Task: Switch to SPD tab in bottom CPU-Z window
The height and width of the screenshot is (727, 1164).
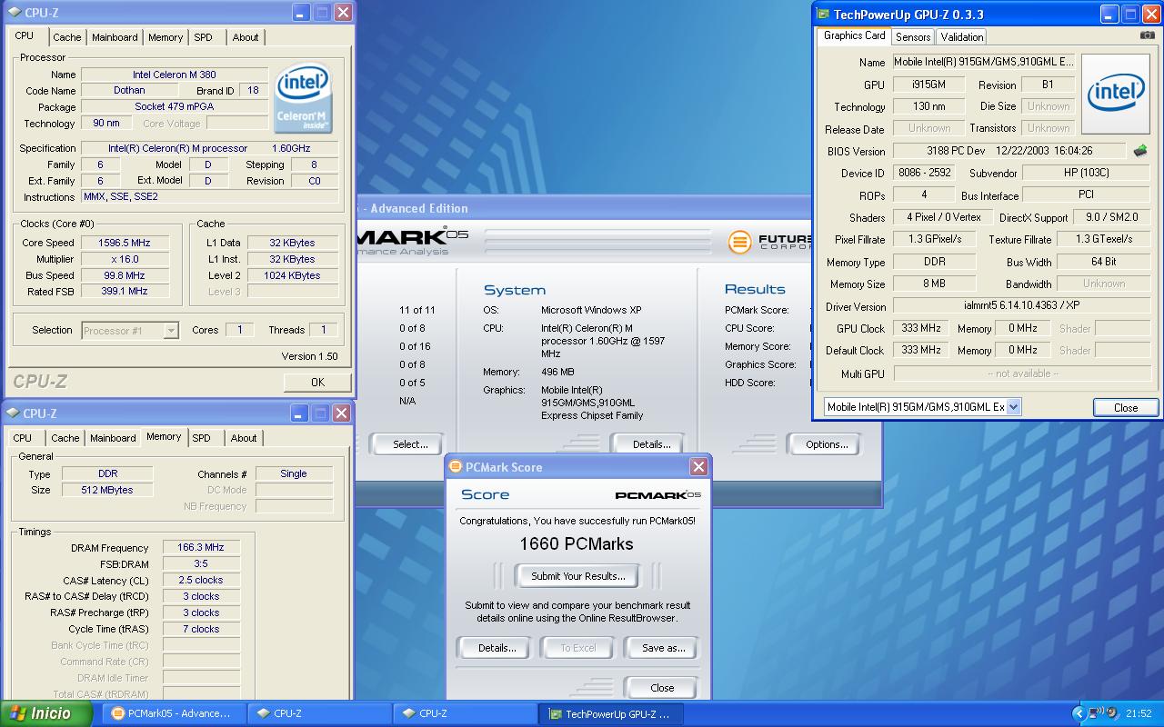Action: click(202, 438)
